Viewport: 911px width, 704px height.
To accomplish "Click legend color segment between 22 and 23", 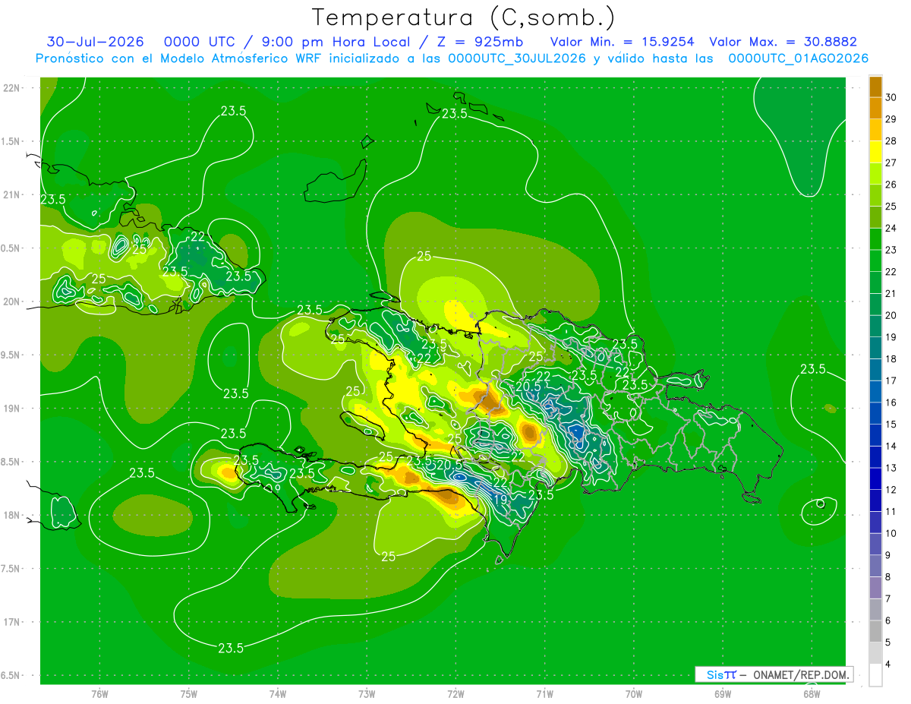I will coord(875,261).
